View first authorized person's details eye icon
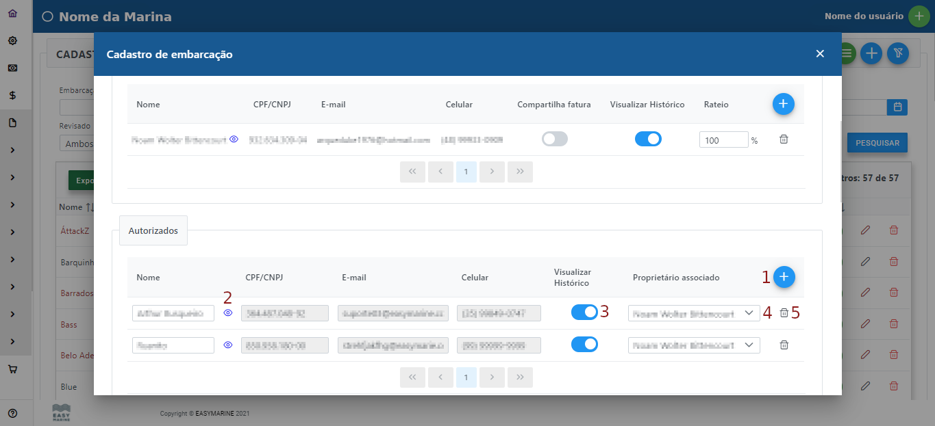The image size is (935, 426). (228, 312)
